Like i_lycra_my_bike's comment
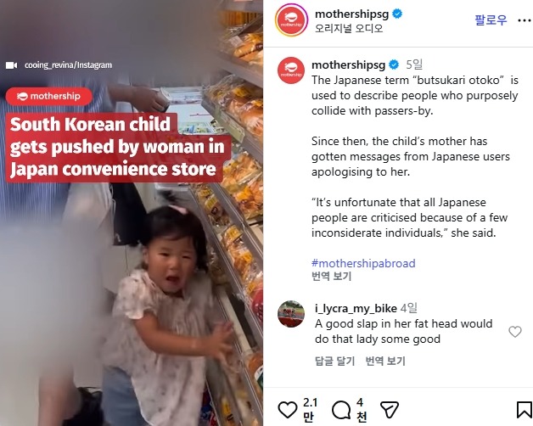 (x=515, y=332)
